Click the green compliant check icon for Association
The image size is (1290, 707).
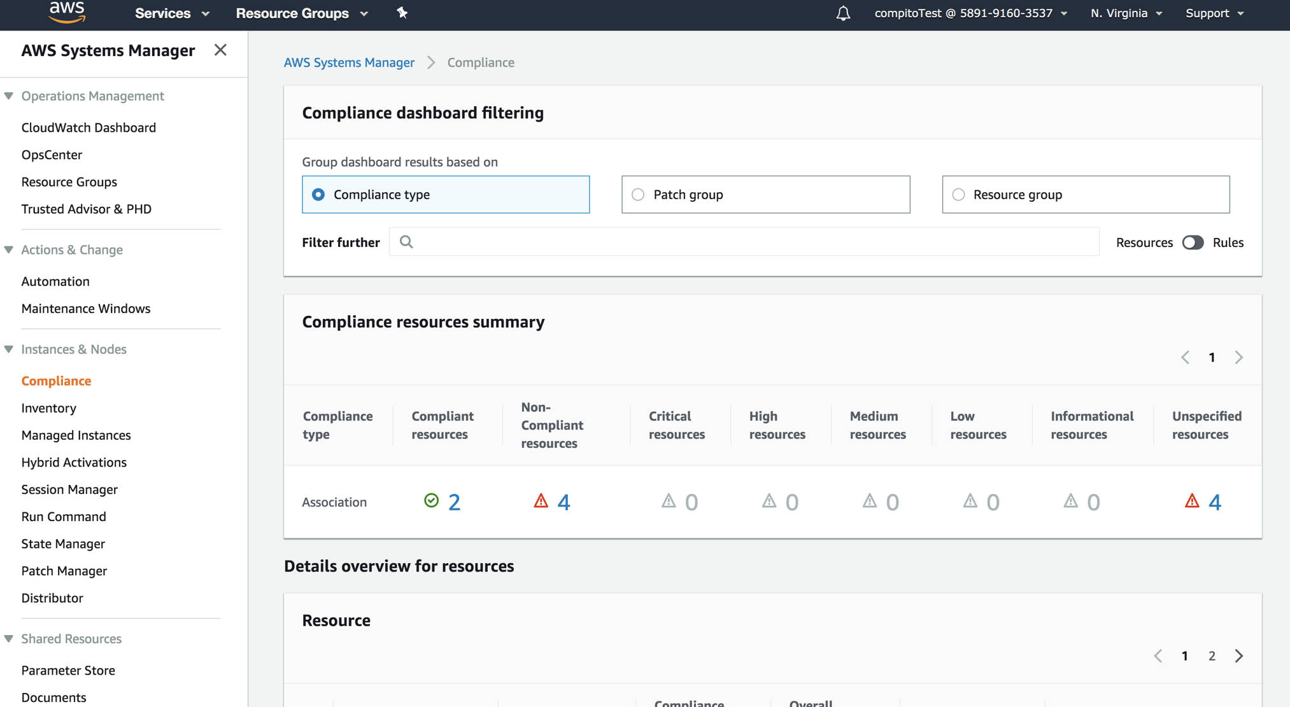[x=432, y=501]
